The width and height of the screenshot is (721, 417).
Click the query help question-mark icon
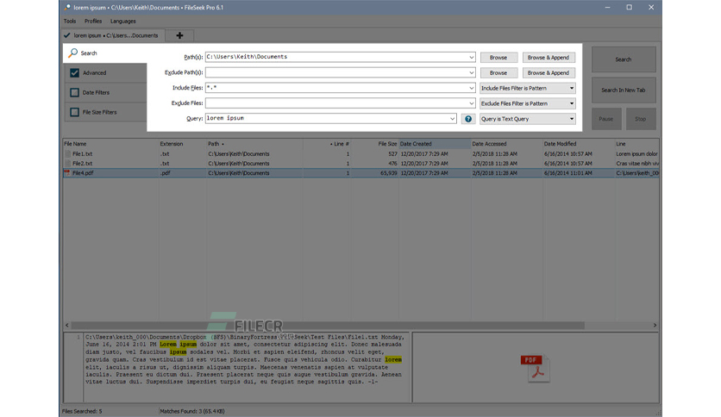click(468, 119)
